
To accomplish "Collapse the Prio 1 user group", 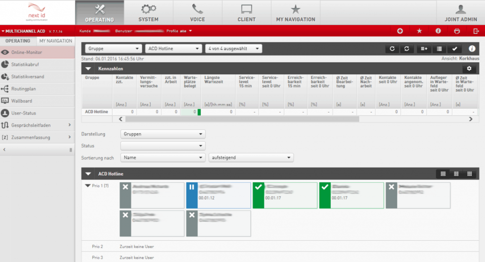I will pyautogui.click(x=87, y=186).
